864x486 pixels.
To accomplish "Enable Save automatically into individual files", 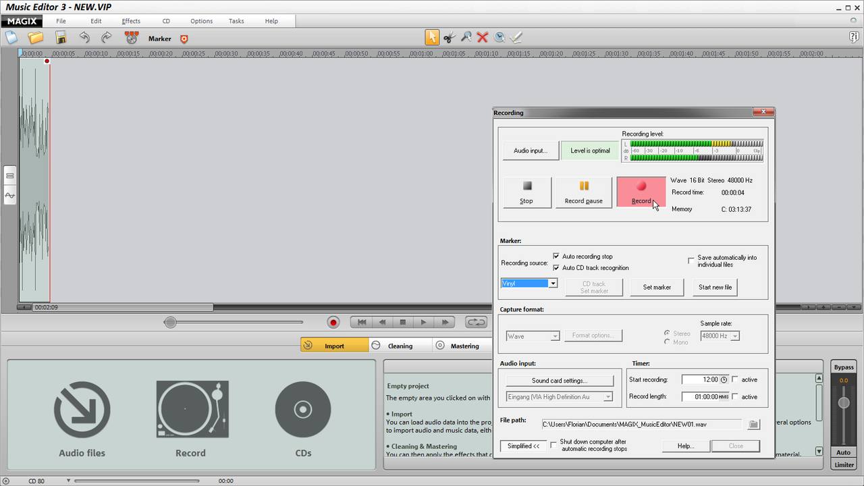I will coord(691,260).
